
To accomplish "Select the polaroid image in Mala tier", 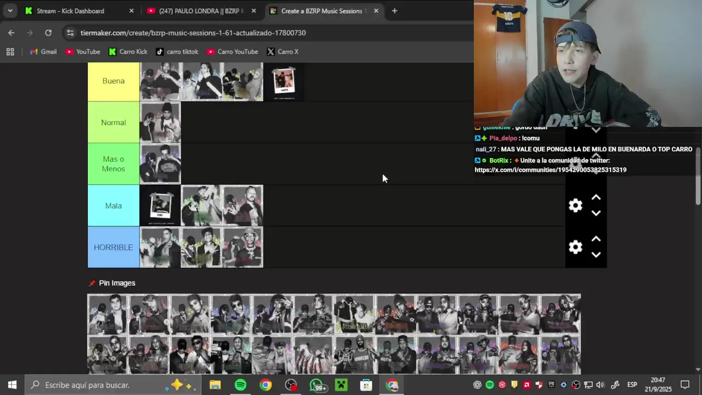I will tap(160, 206).
